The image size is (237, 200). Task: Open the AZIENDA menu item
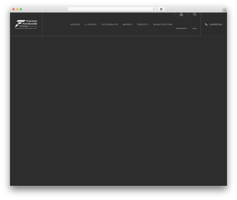[75, 25]
